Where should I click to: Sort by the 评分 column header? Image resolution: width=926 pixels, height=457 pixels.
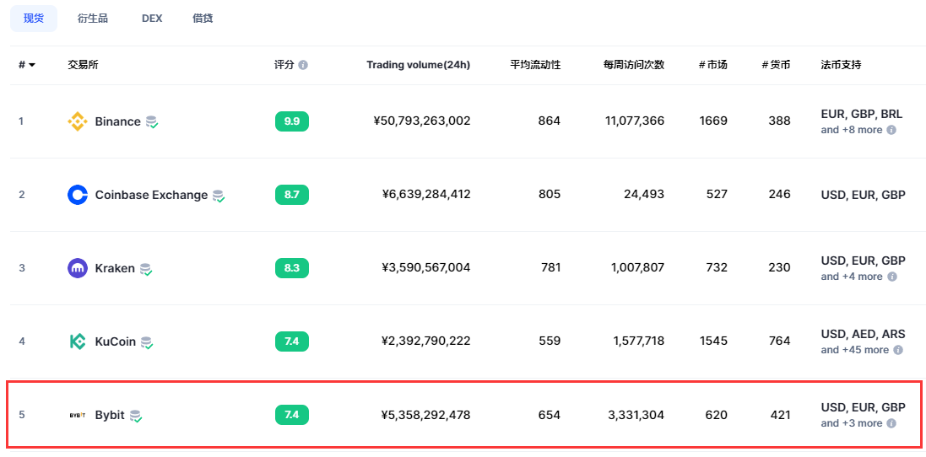pyautogui.click(x=284, y=65)
